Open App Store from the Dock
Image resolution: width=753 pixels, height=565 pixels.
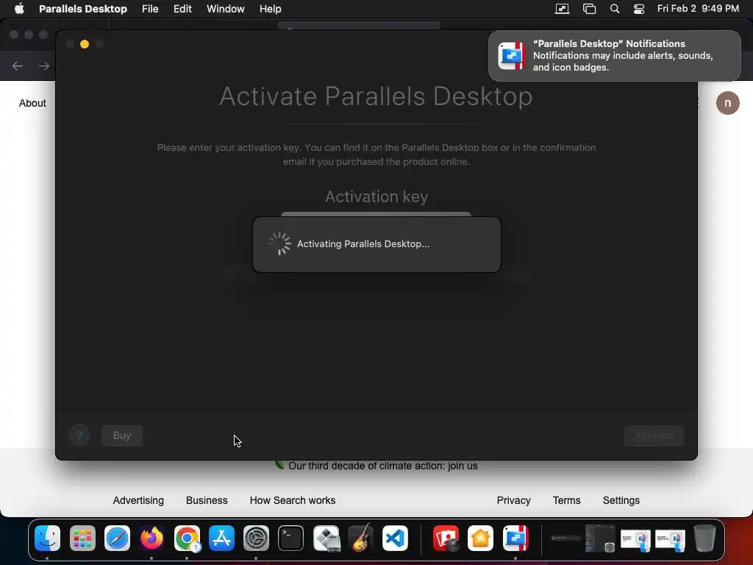pyautogui.click(x=221, y=538)
